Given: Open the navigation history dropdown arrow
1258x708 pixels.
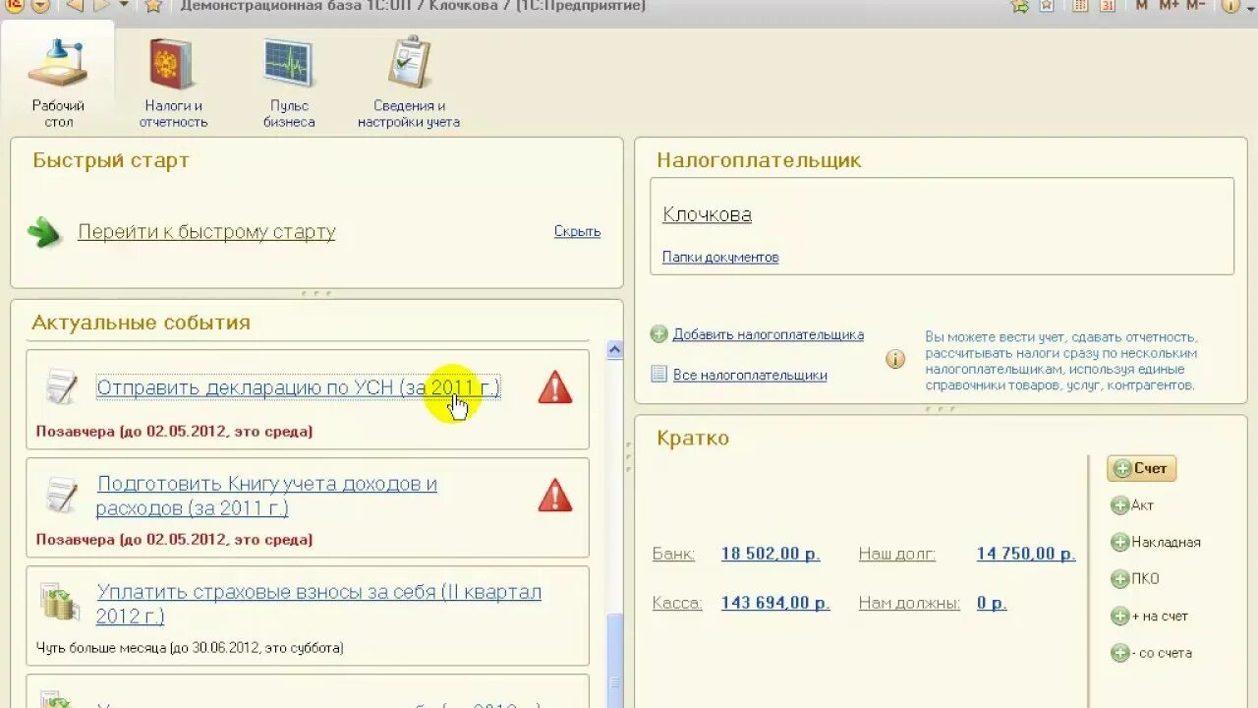Looking at the screenshot, I should coord(124,6).
